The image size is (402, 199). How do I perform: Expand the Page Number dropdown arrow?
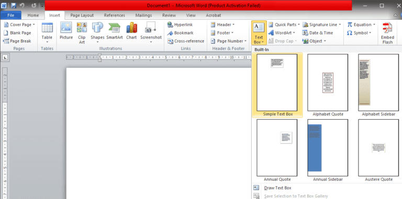tap(245, 41)
